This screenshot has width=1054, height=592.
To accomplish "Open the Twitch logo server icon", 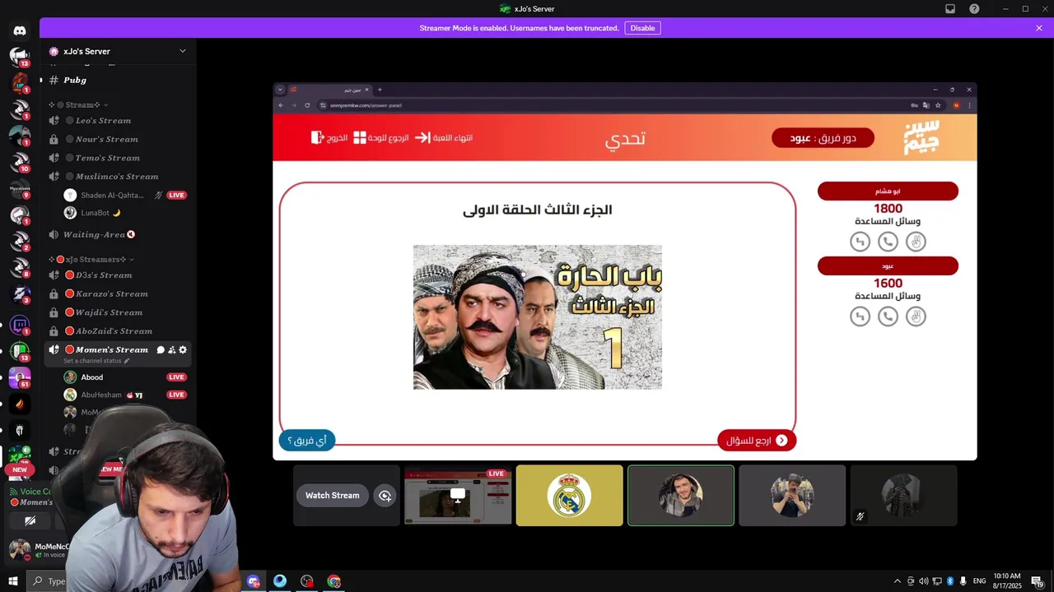I will click(20, 324).
